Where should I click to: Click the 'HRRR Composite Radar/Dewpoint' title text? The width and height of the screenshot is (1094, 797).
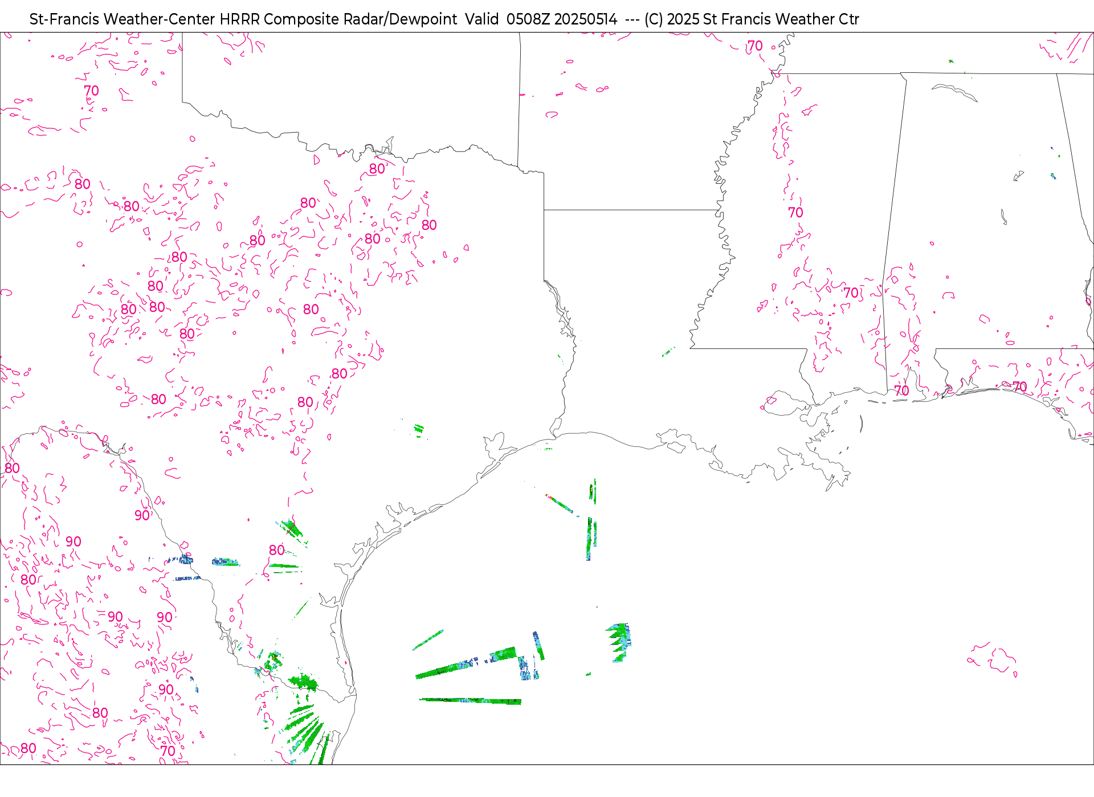pyautogui.click(x=338, y=19)
